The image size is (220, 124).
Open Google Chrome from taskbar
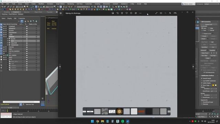pos(97,121)
